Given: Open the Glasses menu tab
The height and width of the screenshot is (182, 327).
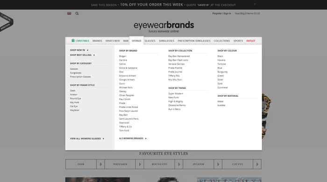Looking at the screenshot, I should tap(150, 41).
